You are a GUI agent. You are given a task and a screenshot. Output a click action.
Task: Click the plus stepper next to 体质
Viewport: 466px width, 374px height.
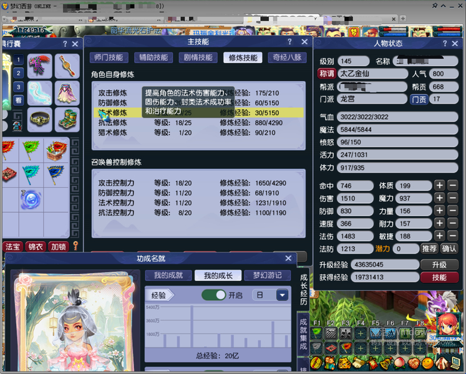(x=439, y=186)
